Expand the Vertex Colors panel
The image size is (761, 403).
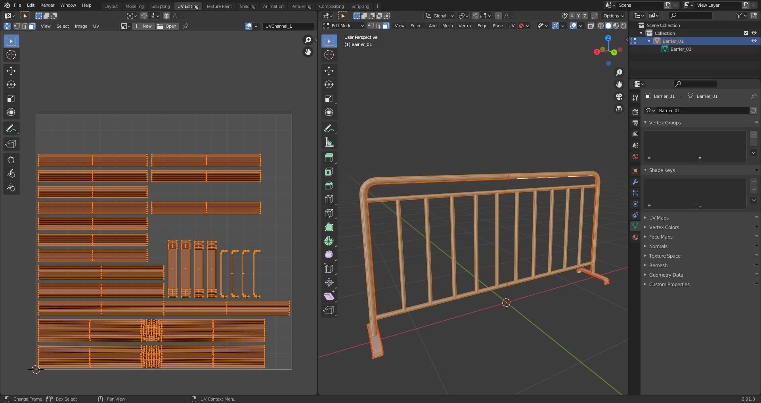(664, 227)
